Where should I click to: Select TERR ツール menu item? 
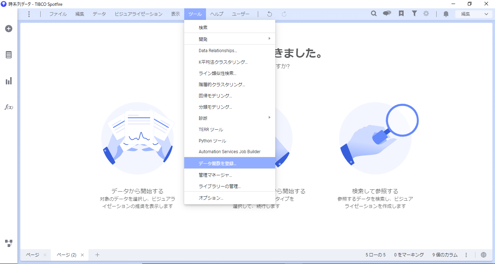[230, 129]
